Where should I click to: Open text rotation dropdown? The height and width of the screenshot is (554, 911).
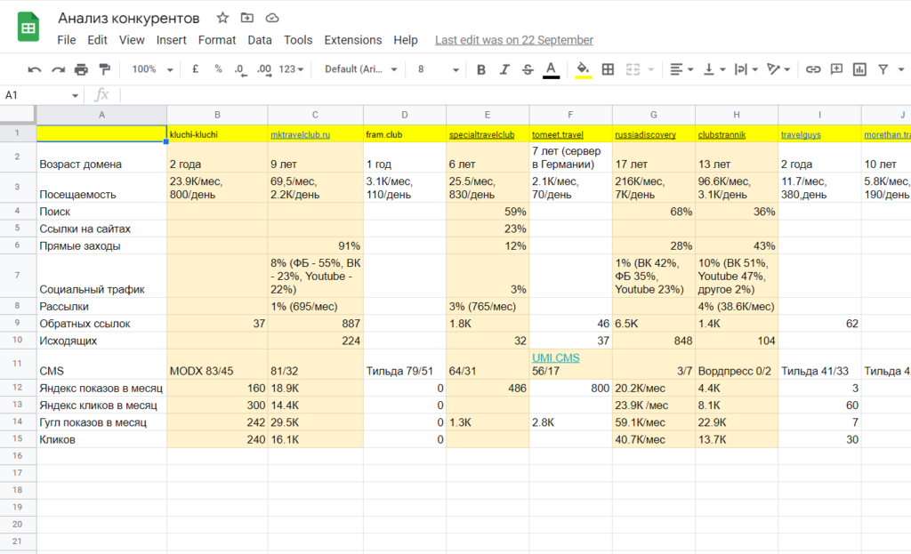coord(778,69)
